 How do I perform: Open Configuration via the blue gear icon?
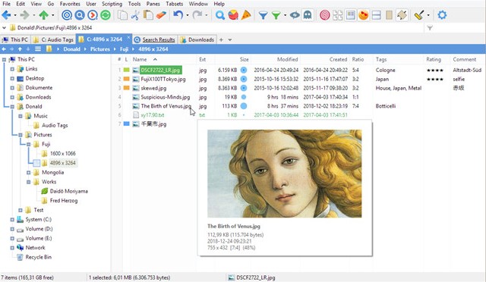(442, 15)
